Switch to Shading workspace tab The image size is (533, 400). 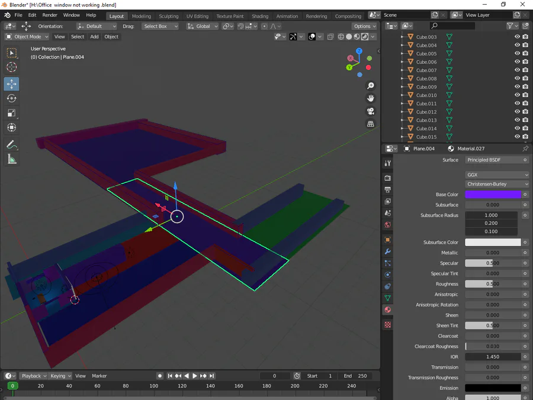coord(260,16)
